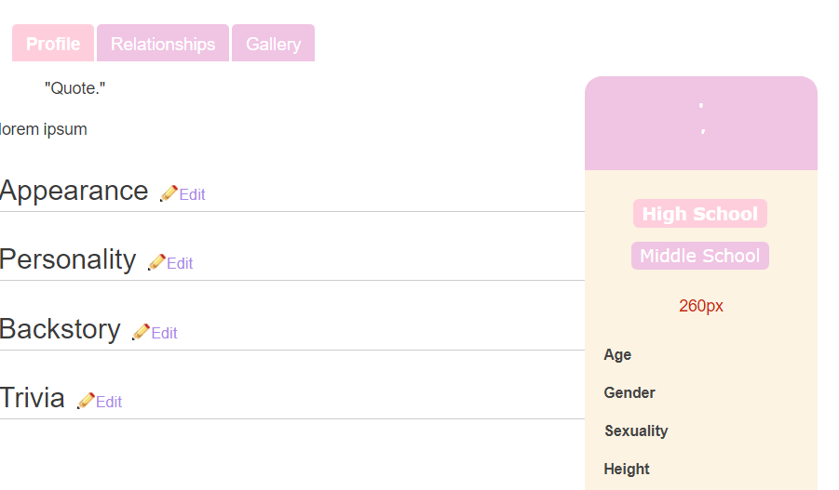Open the Relationships tab
This screenshot has height=490, width=839.
163,44
